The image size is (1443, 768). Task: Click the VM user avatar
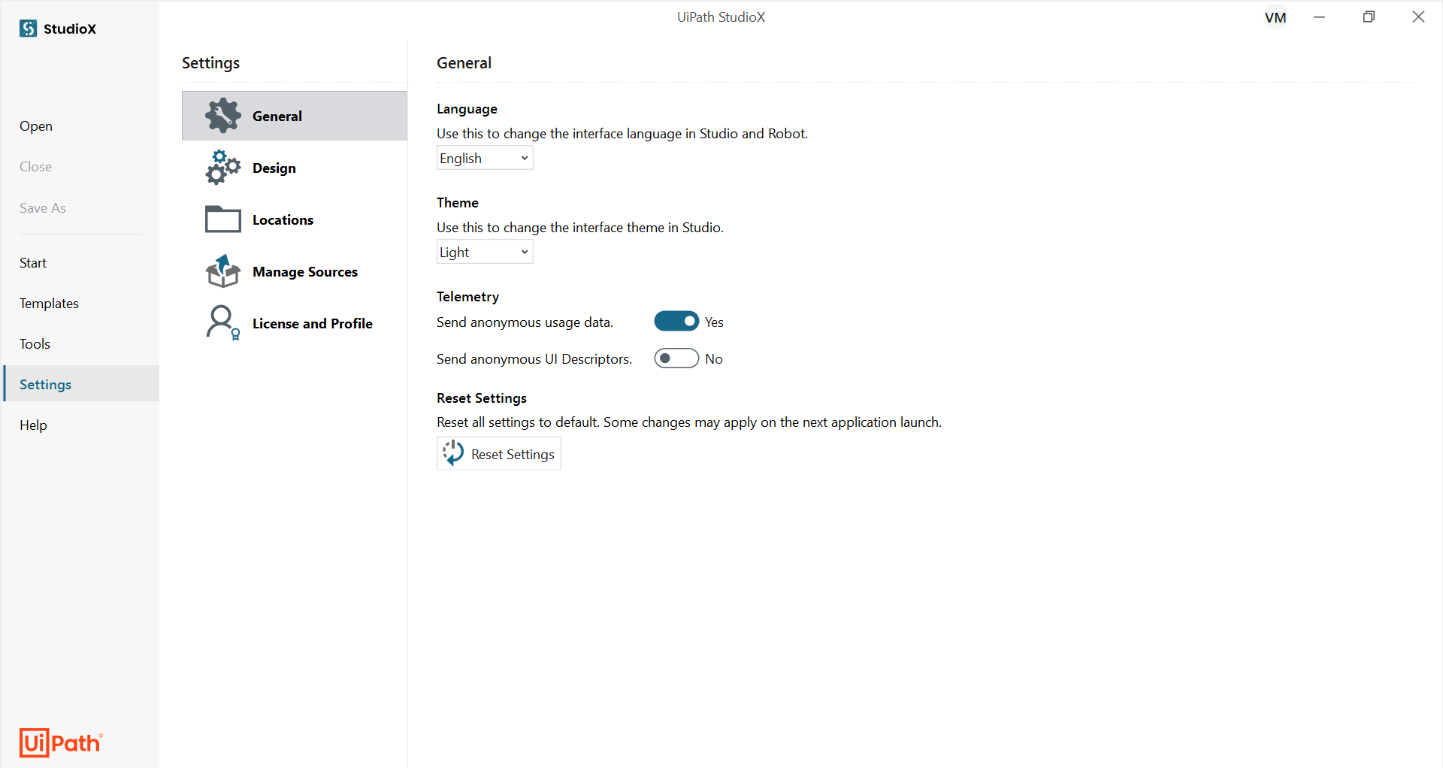point(1275,17)
